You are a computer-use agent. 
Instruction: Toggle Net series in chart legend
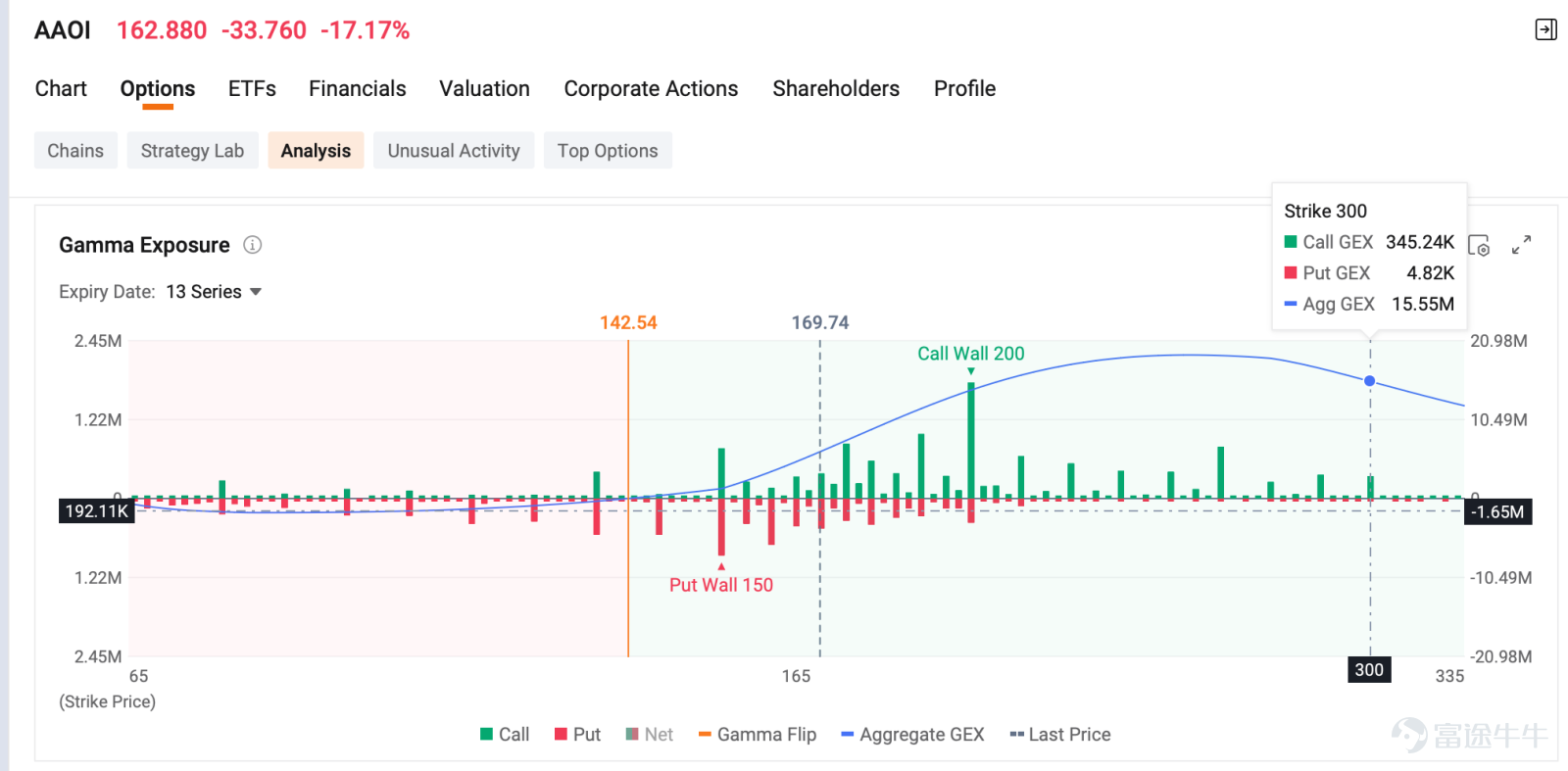click(x=650, y=735)
